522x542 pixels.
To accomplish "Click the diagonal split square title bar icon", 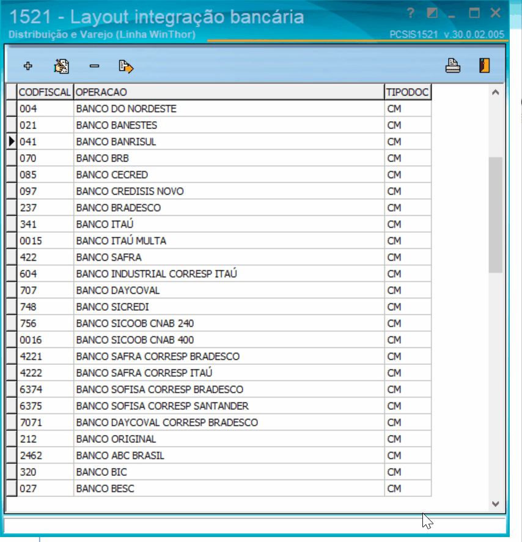I will pyautogui.click(x=432, y=13).
